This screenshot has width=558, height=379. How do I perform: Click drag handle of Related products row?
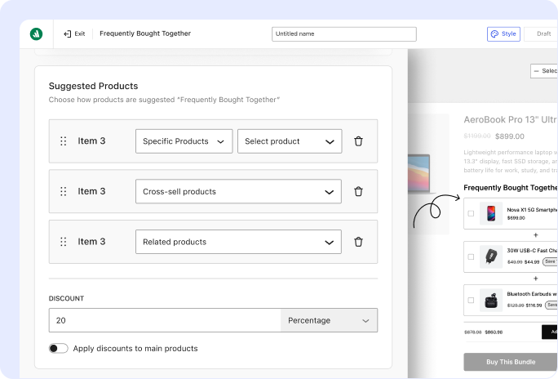click(64, 242)
